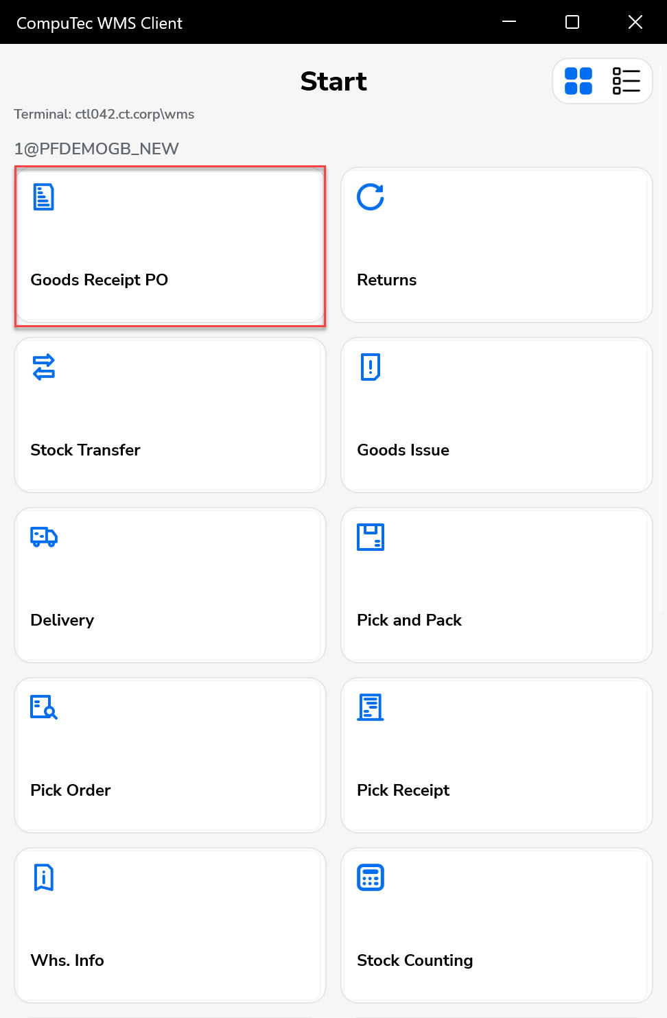Screen dimensions: 667x1018
Task: Click the Pick and Pack floppy icon
Action: pos(371,537)
